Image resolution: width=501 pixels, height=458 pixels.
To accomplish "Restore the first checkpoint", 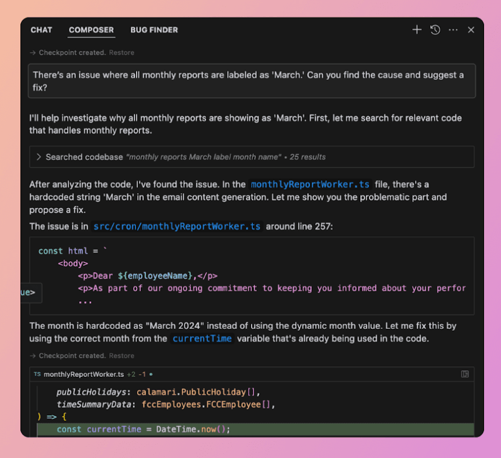I will pyautogui.click(x=121, y=52).
